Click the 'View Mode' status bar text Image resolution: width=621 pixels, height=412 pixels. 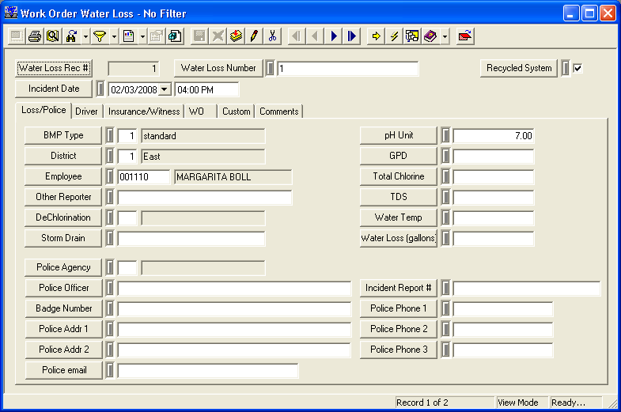pyautogui.click(x=518, y=403)
